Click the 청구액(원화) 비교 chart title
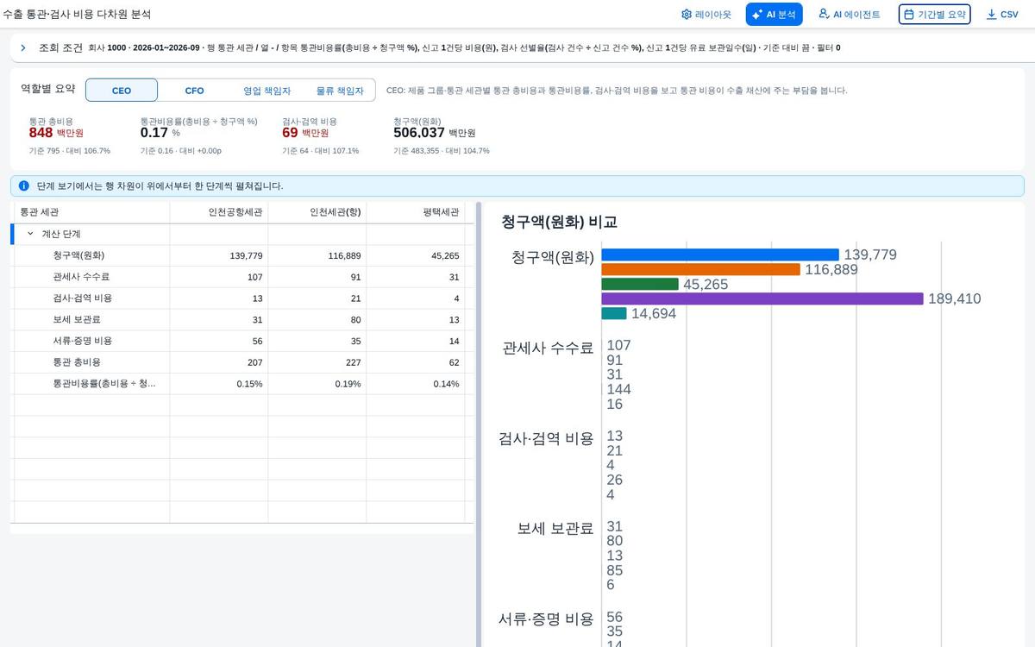 pos(559,222)
